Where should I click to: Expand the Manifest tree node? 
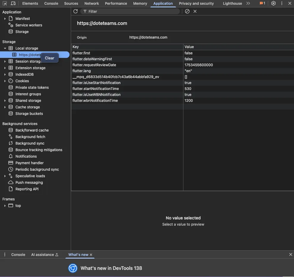click(5, 18)
